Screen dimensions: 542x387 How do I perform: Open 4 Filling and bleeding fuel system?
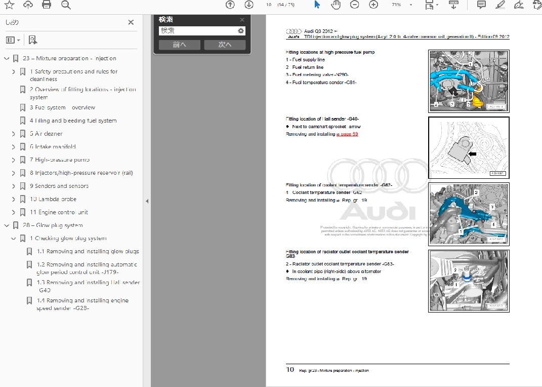click(x=73, y=121)
